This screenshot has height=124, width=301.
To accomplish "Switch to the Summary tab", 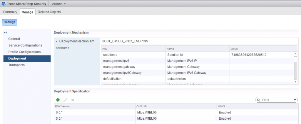I will 10,12.
